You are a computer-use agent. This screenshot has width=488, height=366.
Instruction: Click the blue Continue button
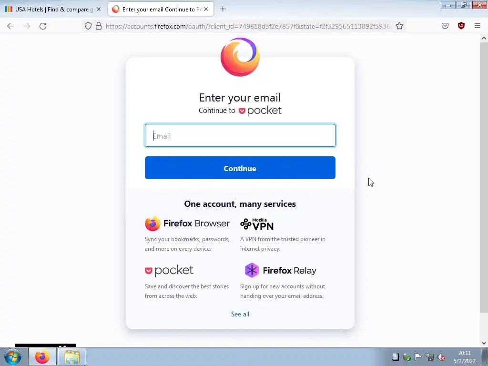pyautogui.click(x=240, y=168)
